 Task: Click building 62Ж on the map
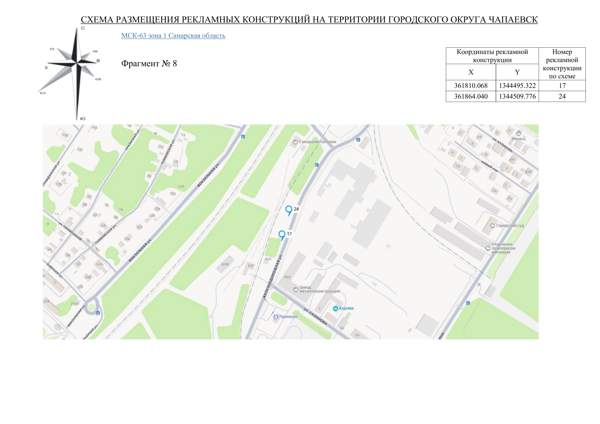225,264
